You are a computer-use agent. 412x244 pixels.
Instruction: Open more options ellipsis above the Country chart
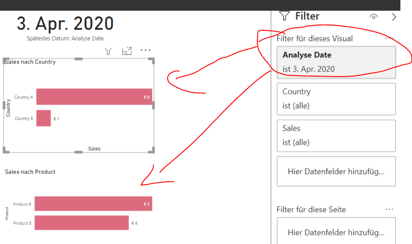tap(145, 50)
